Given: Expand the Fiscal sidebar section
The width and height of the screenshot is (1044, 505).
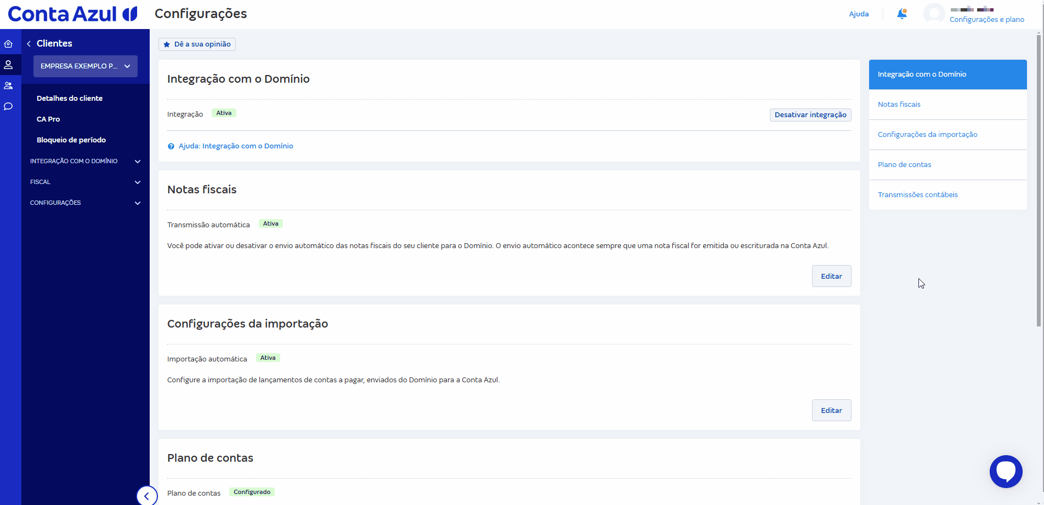Looking at the screenshot, I should pyautogui.click(x=85, y=182).
